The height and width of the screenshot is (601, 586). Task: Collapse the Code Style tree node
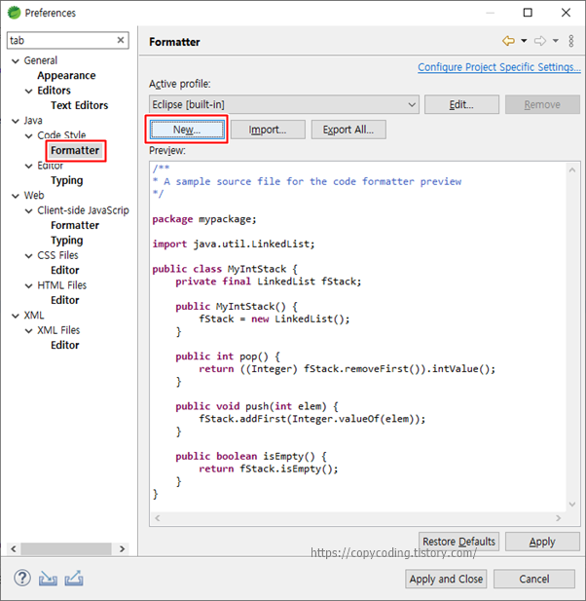click(x=29, y=135)
